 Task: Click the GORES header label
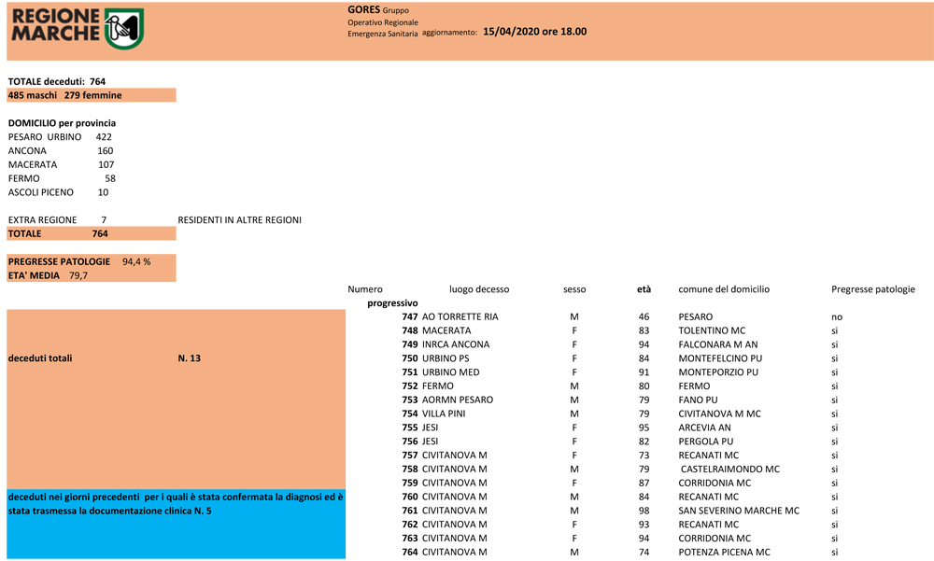(x=363, y=9)
